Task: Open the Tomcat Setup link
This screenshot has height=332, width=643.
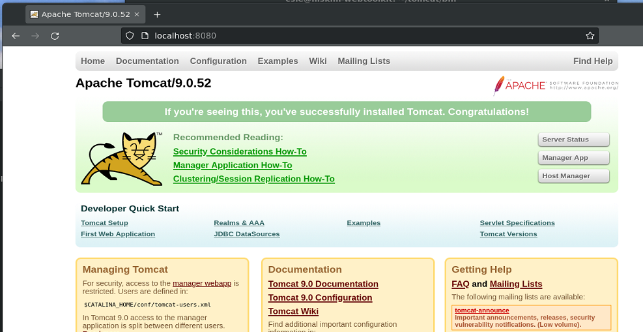Action: click(105, 223)
